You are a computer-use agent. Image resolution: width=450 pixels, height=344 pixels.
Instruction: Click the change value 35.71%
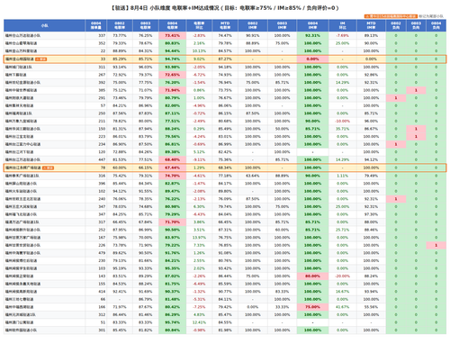[342, 129]
